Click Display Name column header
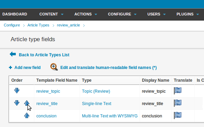 [x=156, y=80]
